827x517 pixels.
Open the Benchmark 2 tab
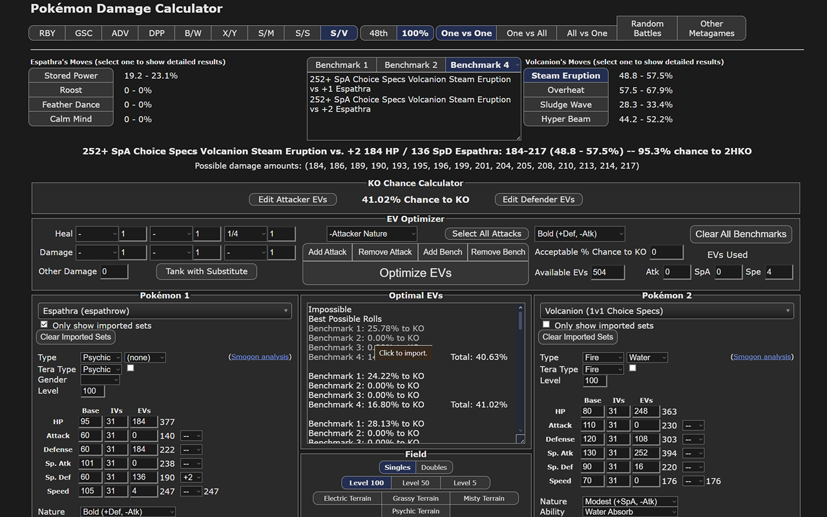[411, 65]
